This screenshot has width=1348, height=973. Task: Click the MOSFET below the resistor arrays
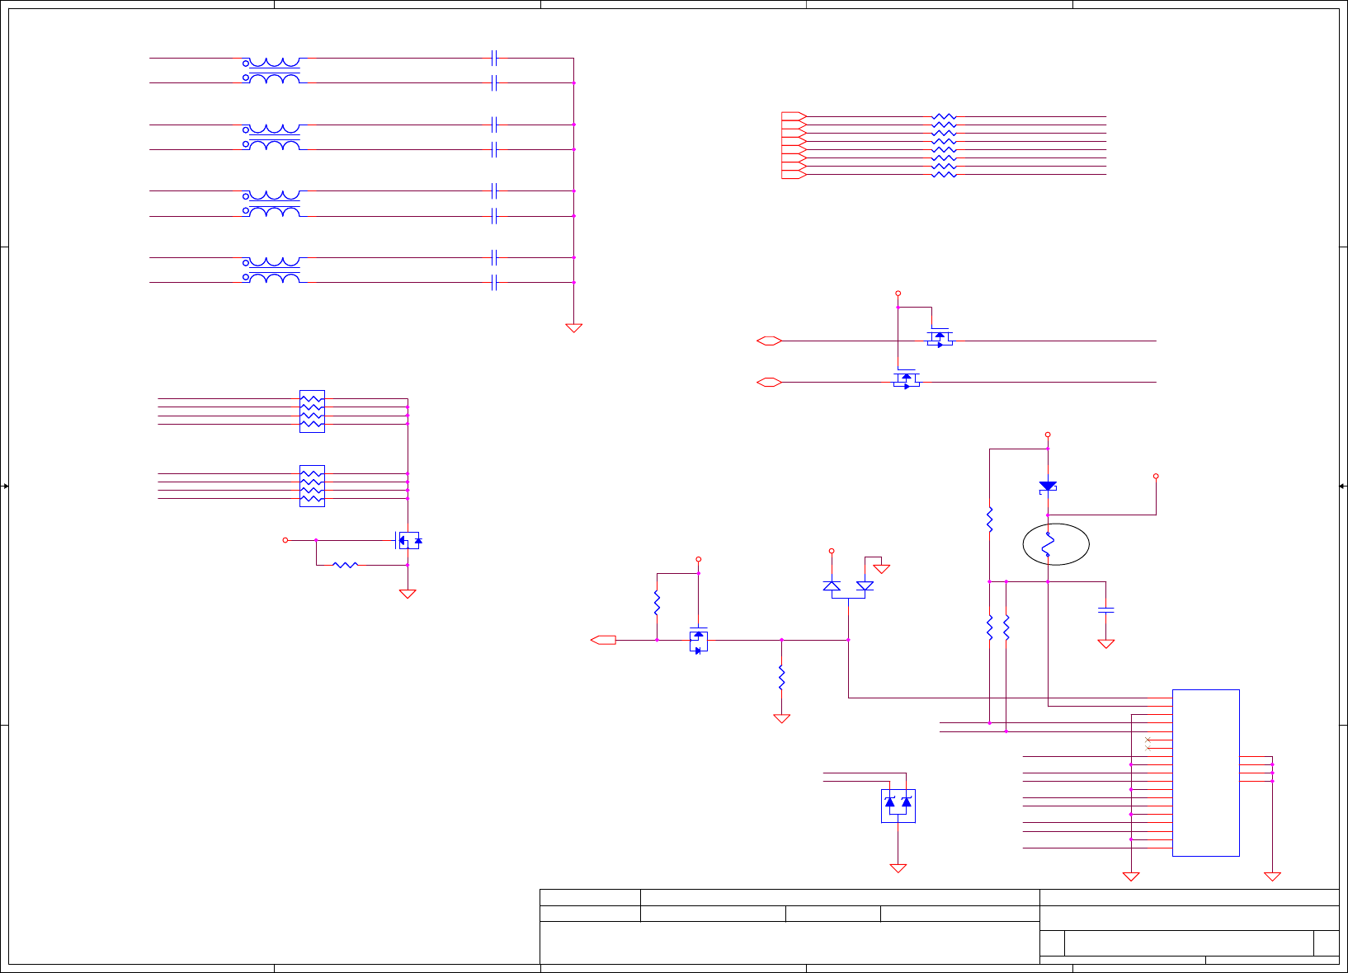[x=408, y=541]
